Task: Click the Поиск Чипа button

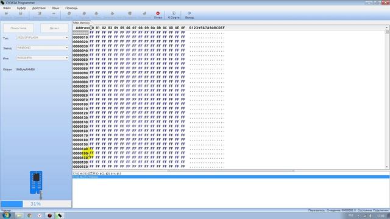Action: tap(19, 28)
